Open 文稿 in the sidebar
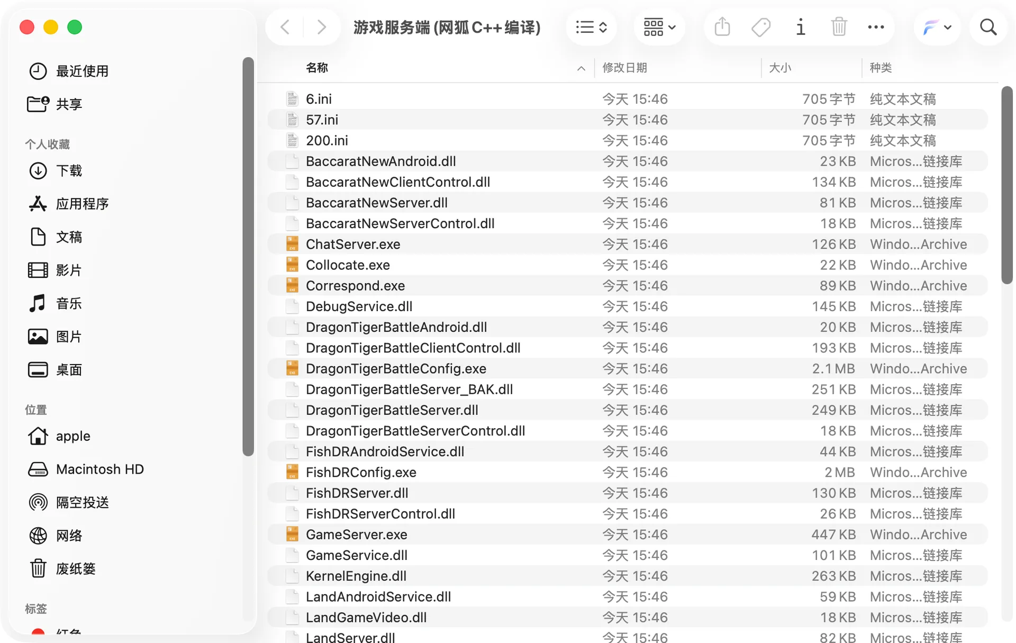 56,237
